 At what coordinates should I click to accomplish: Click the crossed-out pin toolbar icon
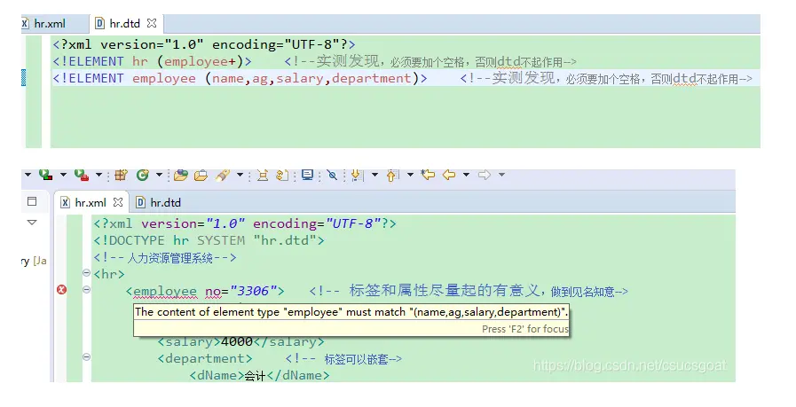point(333,175)
